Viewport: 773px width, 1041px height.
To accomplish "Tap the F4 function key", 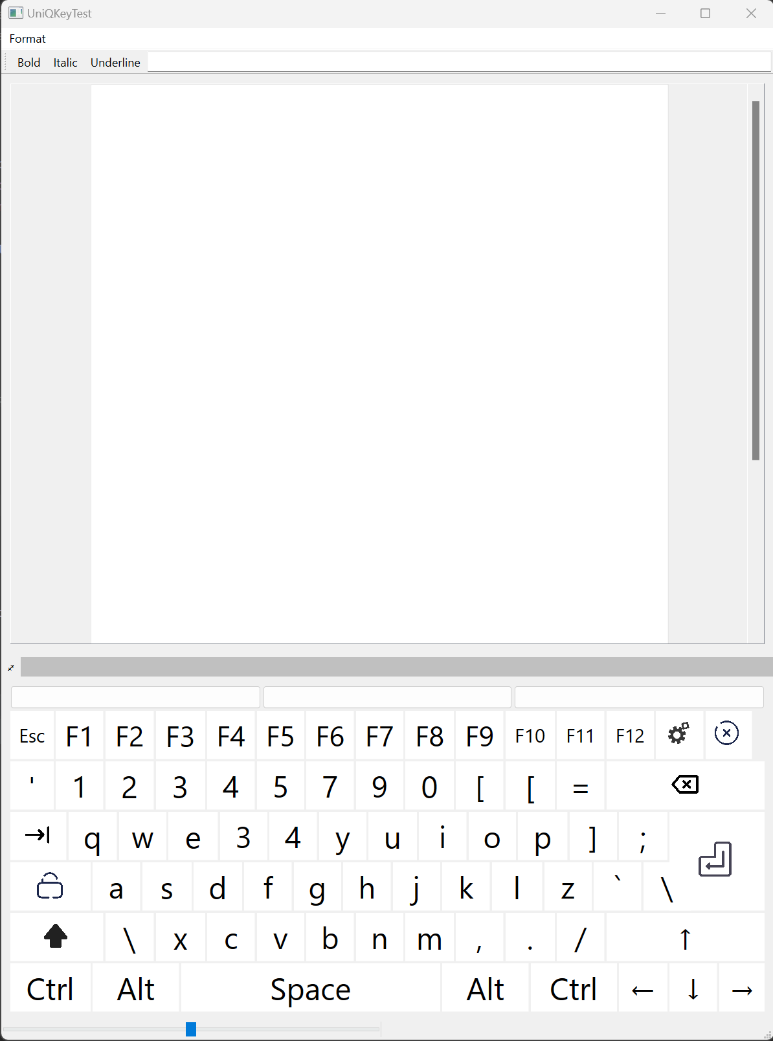I will coord(231,735).
